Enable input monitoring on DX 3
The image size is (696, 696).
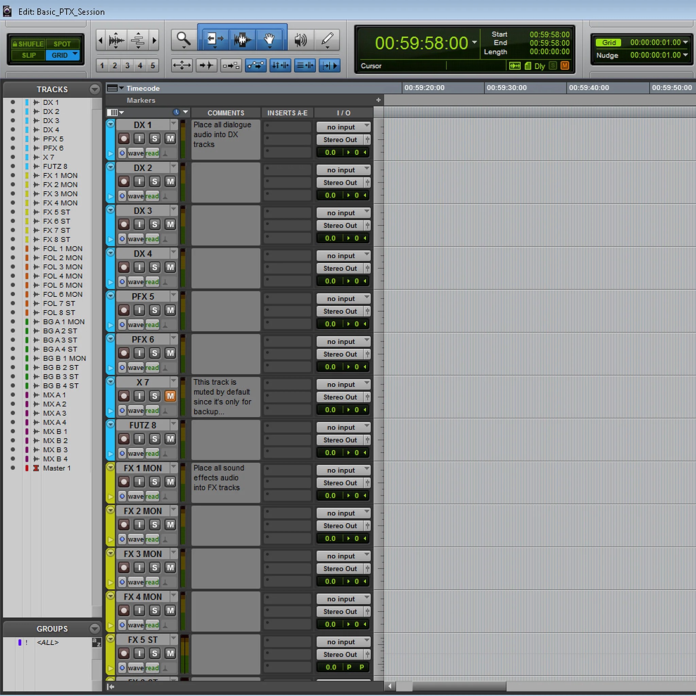[x=139, y=224]
